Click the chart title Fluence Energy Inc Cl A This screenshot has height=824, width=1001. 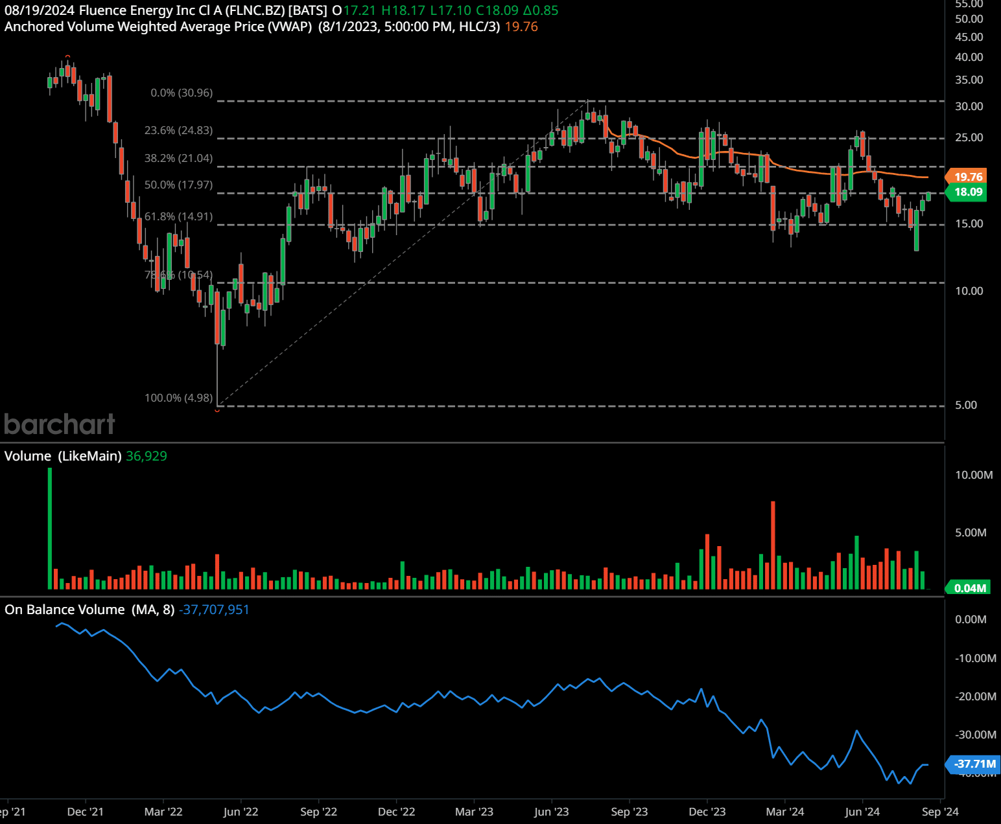[150, 10]
